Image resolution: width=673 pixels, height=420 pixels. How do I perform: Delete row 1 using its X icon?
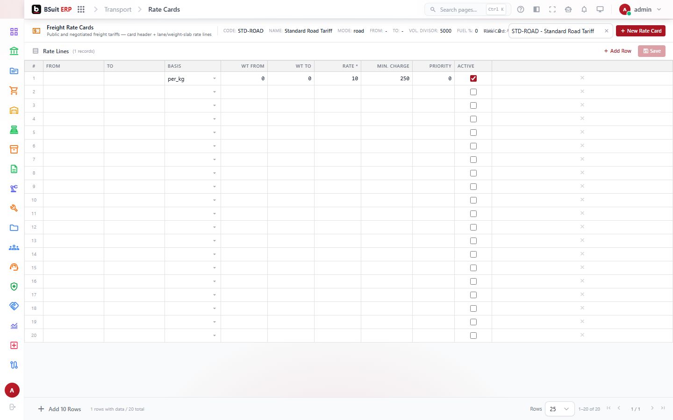[x=582, y=78]
